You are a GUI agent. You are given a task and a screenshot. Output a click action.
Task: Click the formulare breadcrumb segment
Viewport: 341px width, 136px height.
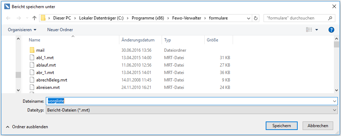pyautogui.click(x=218, y=18)
